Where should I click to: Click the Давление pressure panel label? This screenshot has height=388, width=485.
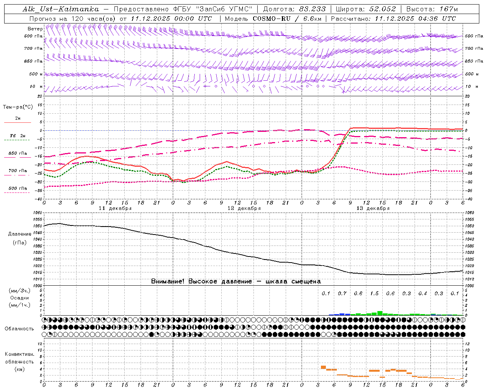20,234
